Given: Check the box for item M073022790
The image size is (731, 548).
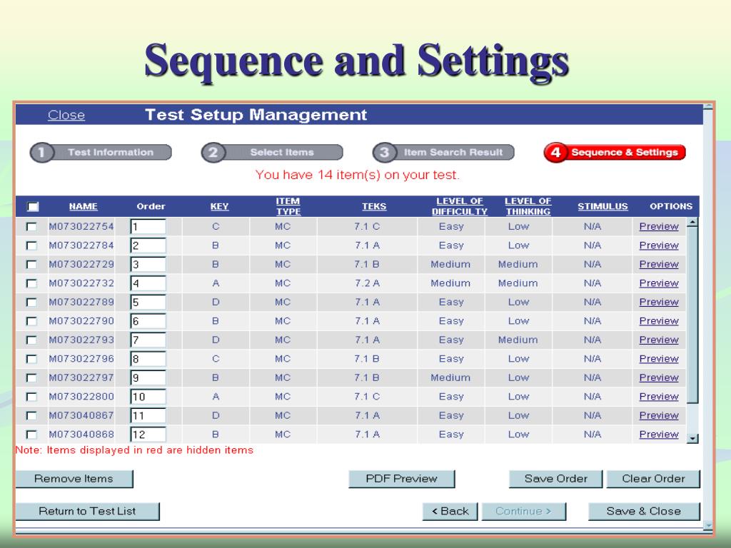Looking at the screenshot, I should 31,321.
